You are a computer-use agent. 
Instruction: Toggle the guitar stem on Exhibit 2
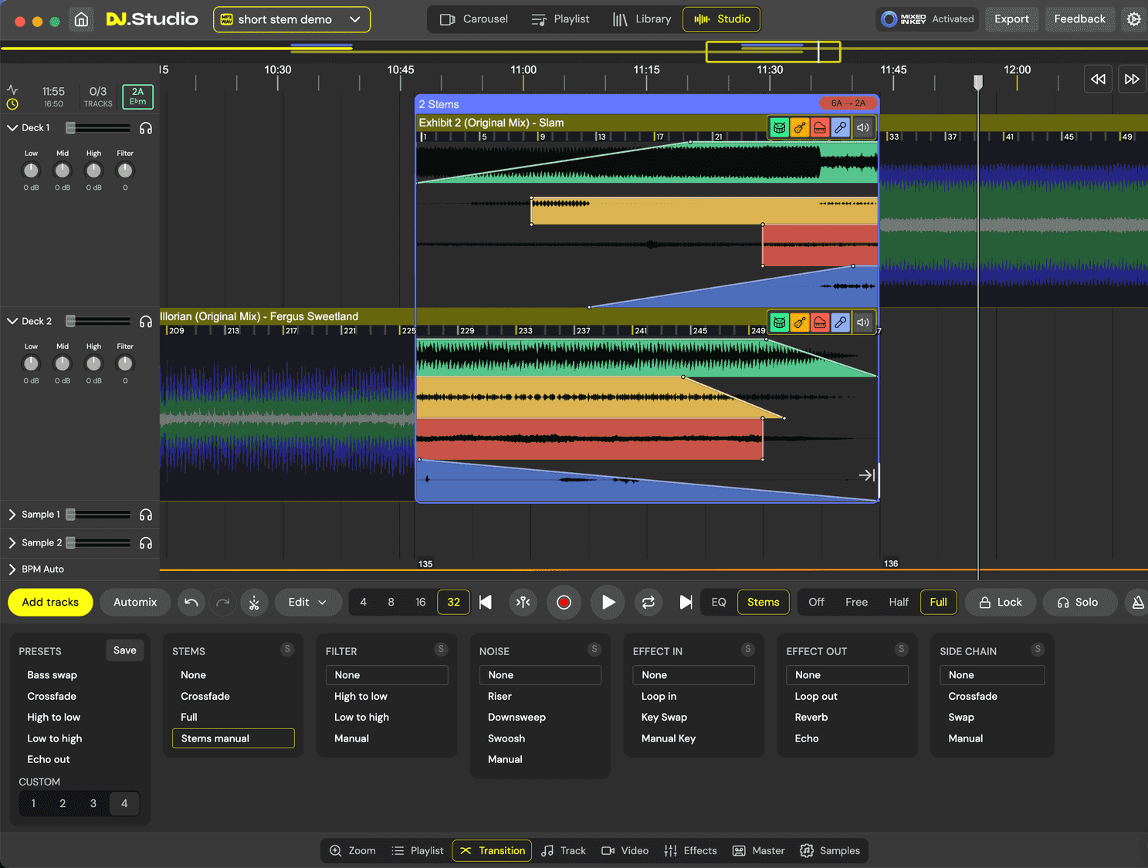[x=799, y=127]
